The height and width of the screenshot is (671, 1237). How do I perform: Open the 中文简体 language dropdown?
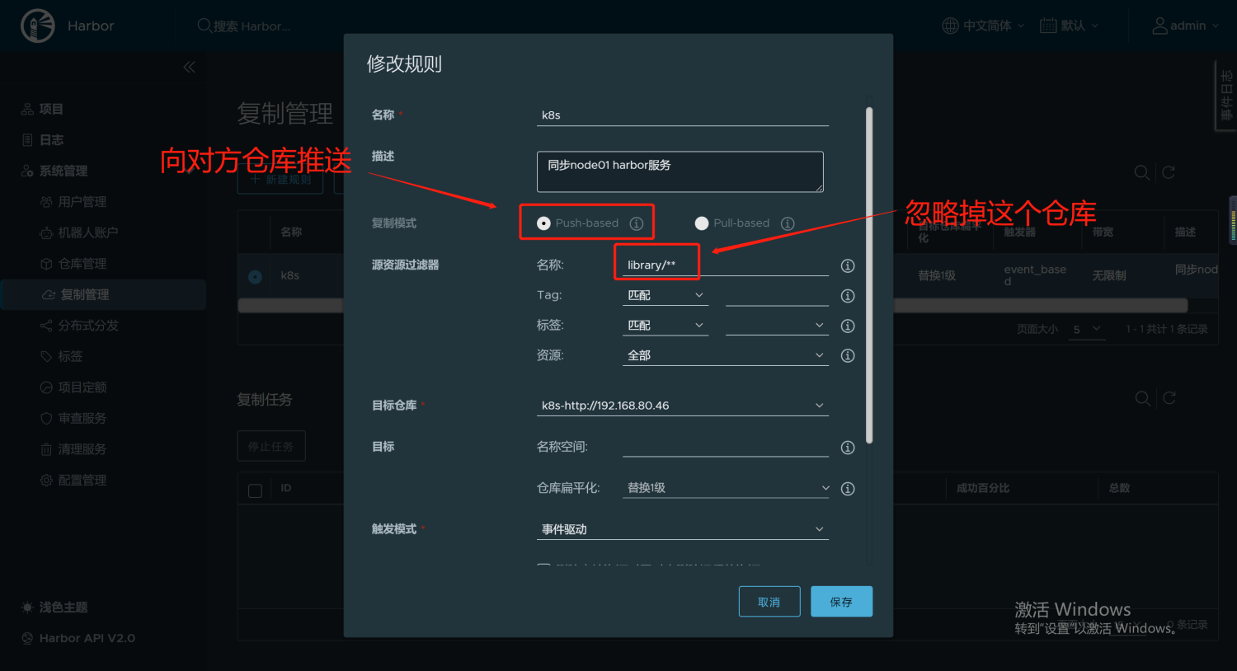tap(994, 26)
